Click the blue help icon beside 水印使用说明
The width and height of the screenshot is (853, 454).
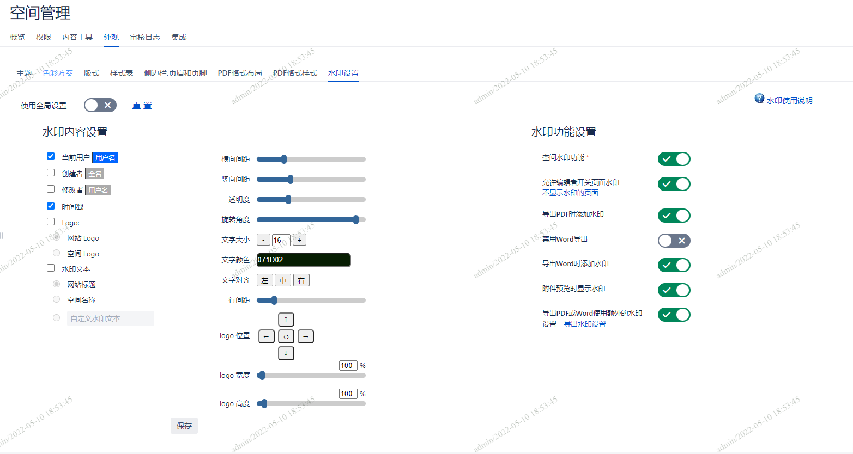coord(759,98)
